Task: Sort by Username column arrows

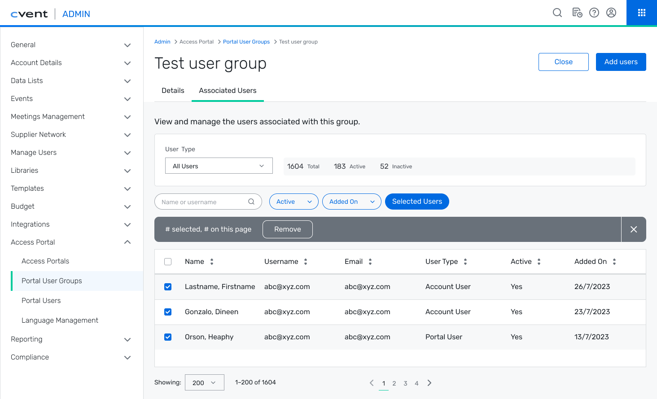Action: point(306,262)
